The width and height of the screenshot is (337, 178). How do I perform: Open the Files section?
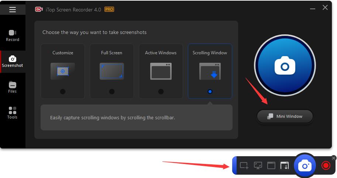pos(13,87)
